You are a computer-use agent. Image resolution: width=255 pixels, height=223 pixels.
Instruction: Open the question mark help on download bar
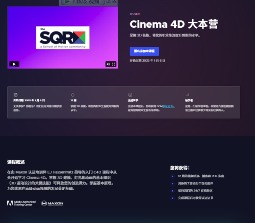109,1
